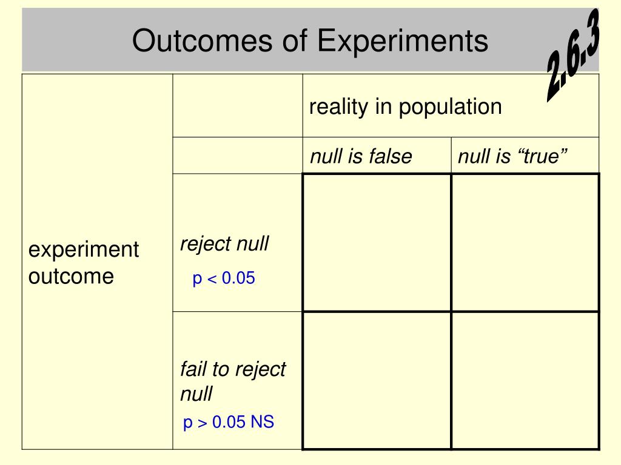
Task: Select empty cell for reject null, null true
Action: (525, 242)
